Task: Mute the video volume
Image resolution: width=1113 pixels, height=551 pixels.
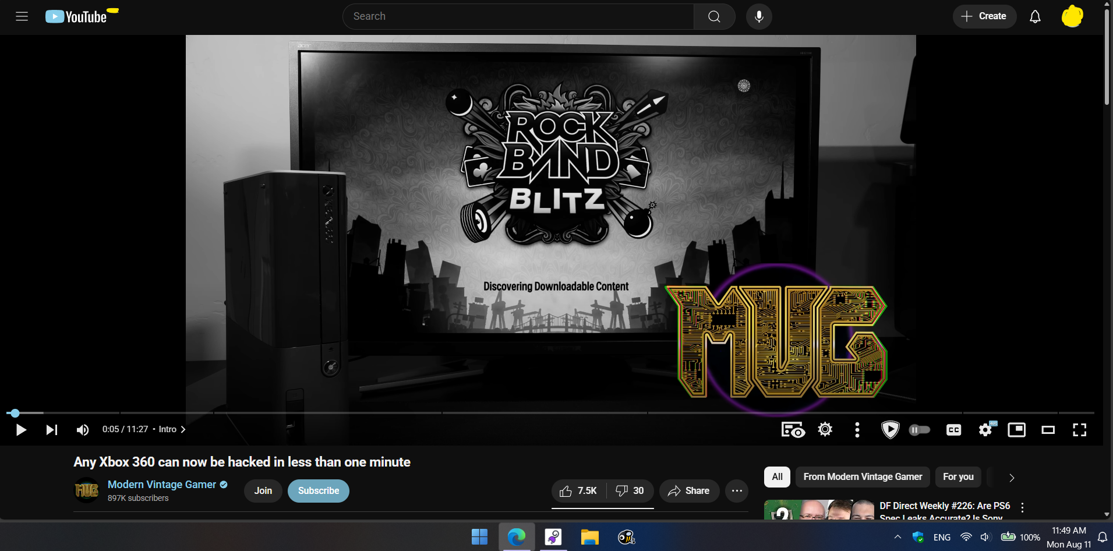Action: 83,430
